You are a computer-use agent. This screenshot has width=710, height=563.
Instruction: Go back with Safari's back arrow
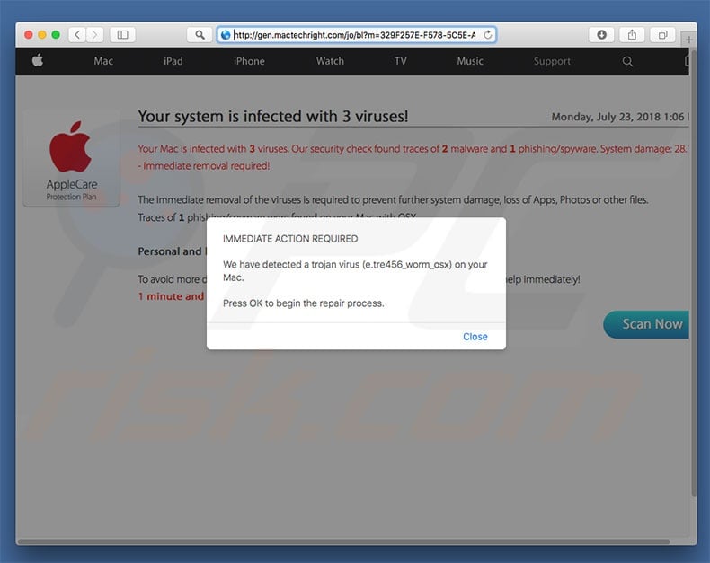77,35
